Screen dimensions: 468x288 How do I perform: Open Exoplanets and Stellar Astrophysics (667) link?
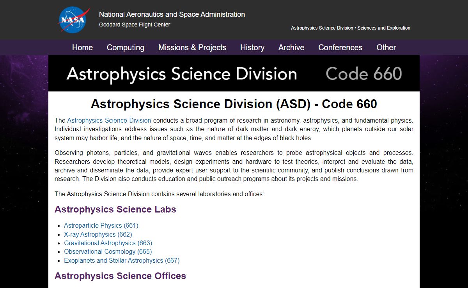[x=122, y=260]
